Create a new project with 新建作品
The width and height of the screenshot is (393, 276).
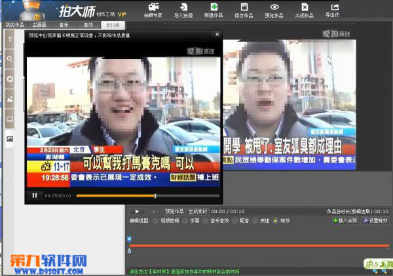(x=214, y=10)
